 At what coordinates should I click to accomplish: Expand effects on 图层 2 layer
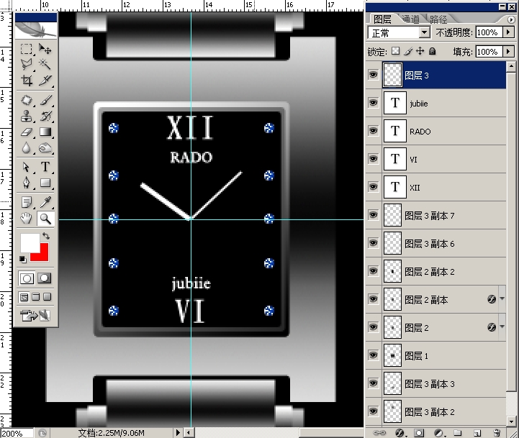coord(502,327)
